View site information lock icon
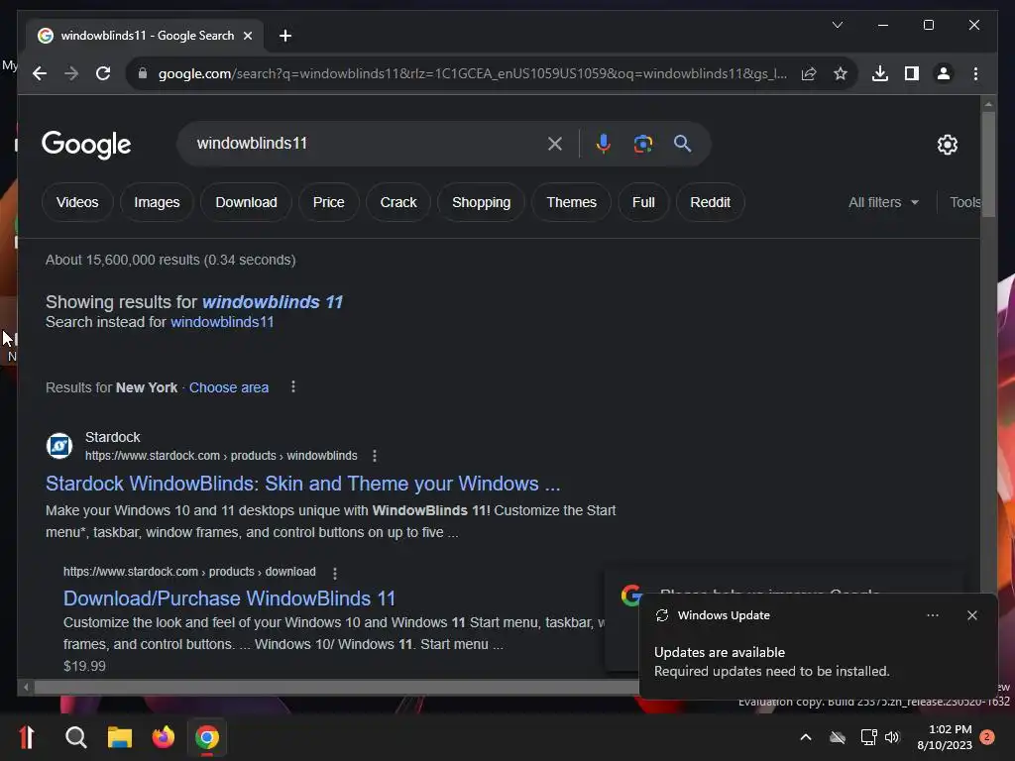This screenshot has height=761, width=1015. (x=143, y=73)
